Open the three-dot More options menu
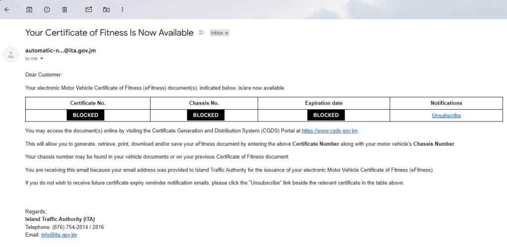 (x=122, y=9)
